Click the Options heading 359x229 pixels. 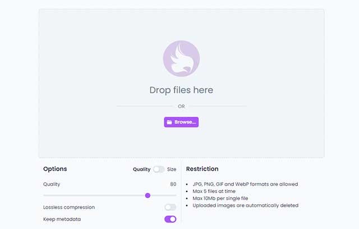(55, 169)
